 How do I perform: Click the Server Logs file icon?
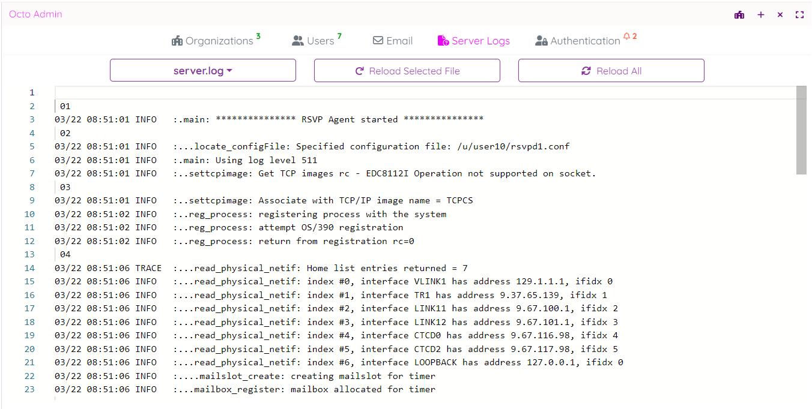click(443, 41)
